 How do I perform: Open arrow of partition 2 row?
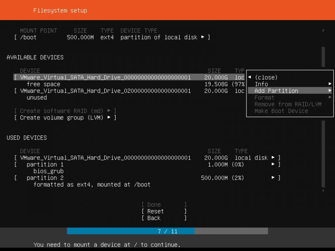point(273,178)
